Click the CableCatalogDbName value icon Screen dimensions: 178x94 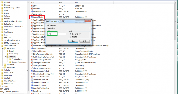click(x=32, y=60)
